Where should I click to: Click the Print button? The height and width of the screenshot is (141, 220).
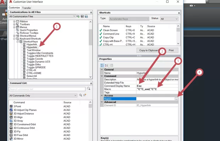[x=171, y=50]
